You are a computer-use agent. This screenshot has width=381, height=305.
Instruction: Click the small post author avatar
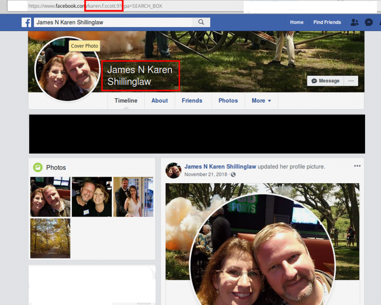[x=173, y=170]
